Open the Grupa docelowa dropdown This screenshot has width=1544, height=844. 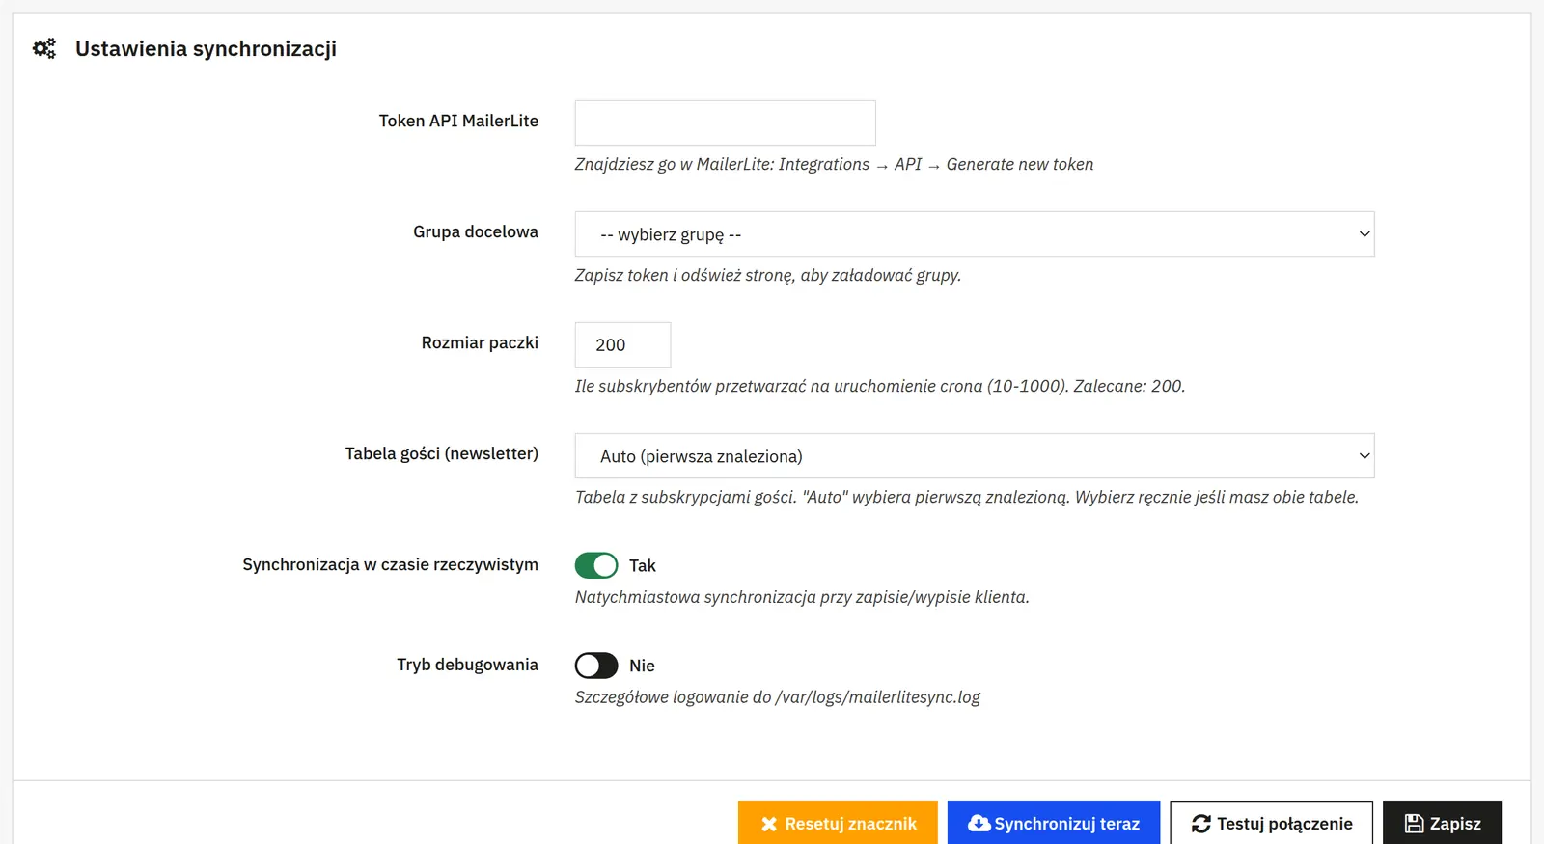coord(975,234)
